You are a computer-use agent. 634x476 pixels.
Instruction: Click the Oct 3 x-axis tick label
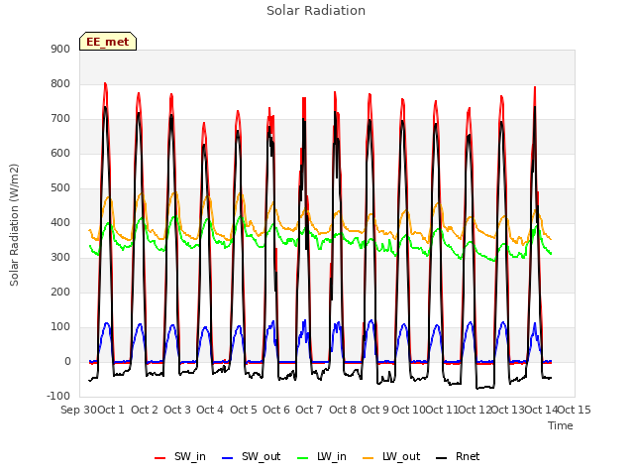(x=177, y=410)
